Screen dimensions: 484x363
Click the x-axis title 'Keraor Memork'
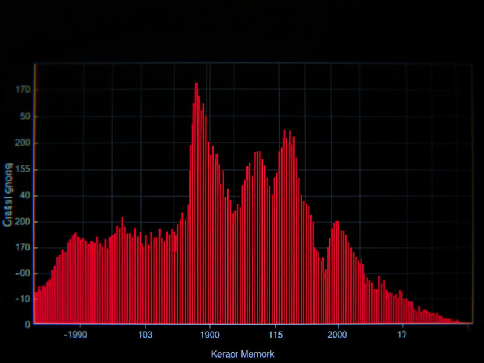pyautogui.click(x=243, y=354)
